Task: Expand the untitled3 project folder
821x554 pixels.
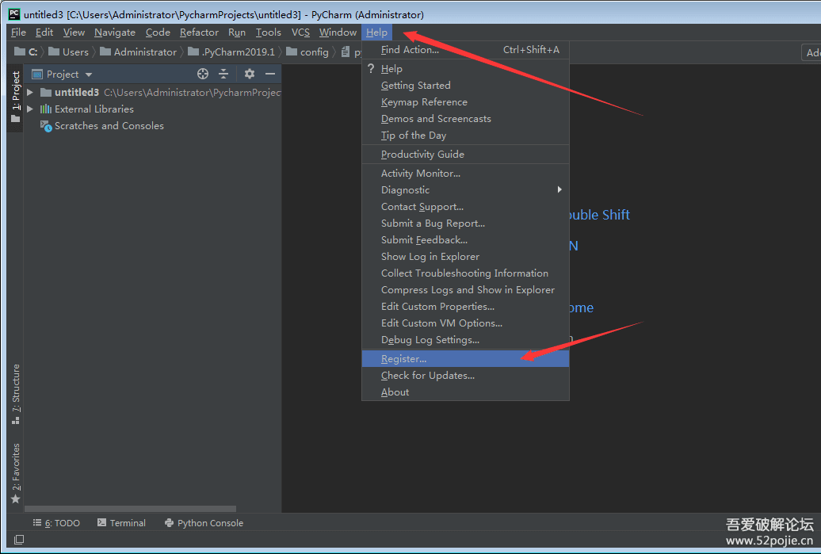Action: [x=30, y=92]
